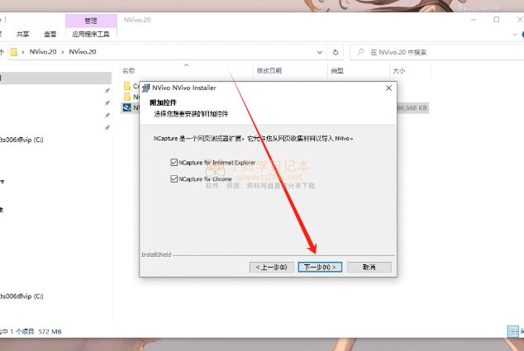The image size is (524, 351).
Task: Sort by 修改日期 column header
Action: [x=269, y=70]
